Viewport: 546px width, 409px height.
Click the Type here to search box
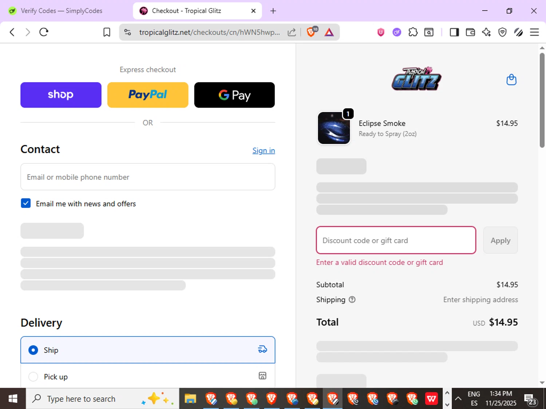(x=102, y=399)
